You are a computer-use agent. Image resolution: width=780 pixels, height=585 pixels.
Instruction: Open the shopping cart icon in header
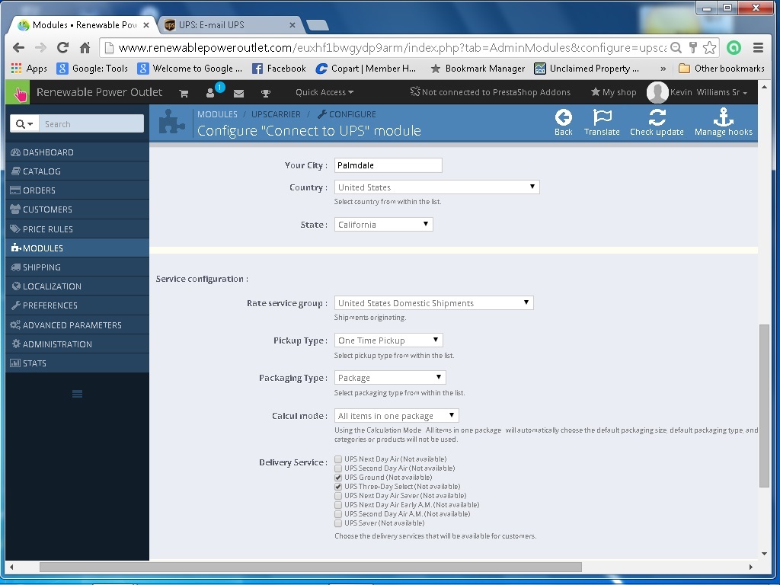184,93
